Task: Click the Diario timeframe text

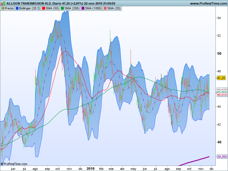Action: [57, 3]
